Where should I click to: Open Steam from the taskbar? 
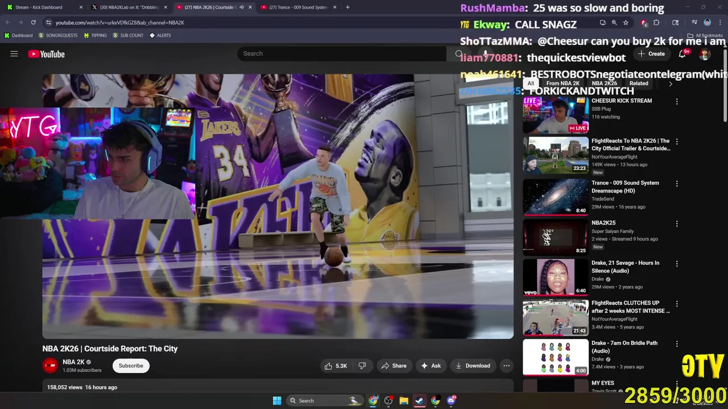pyautogui.click(x=419, y=400)
